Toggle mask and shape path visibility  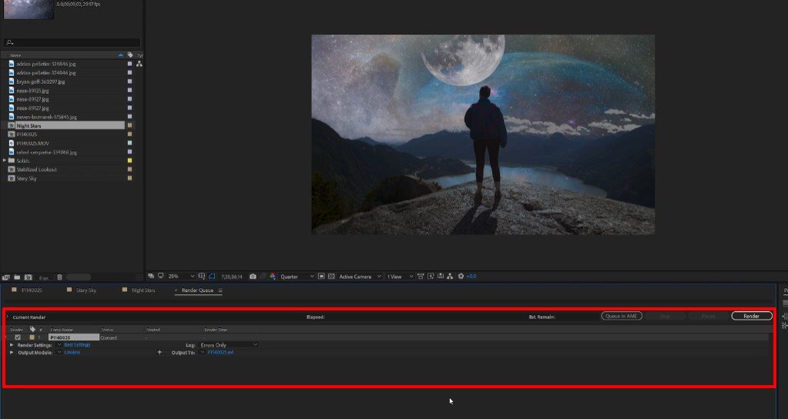point(212,277)
